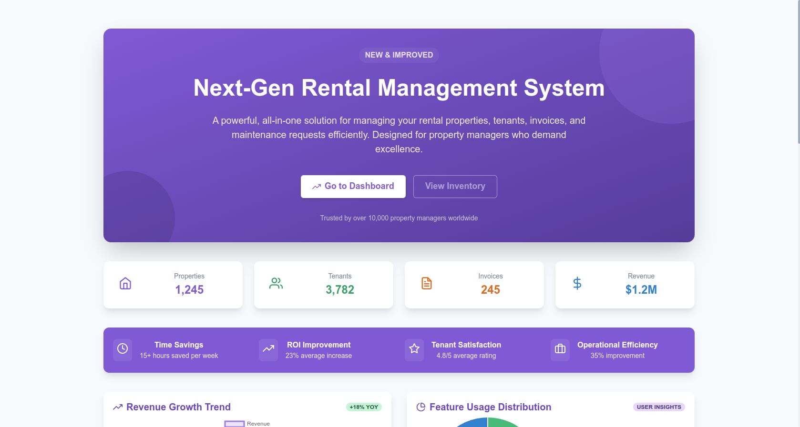Click the Revenue label in the Revenue stat card

tap(641, 276)
